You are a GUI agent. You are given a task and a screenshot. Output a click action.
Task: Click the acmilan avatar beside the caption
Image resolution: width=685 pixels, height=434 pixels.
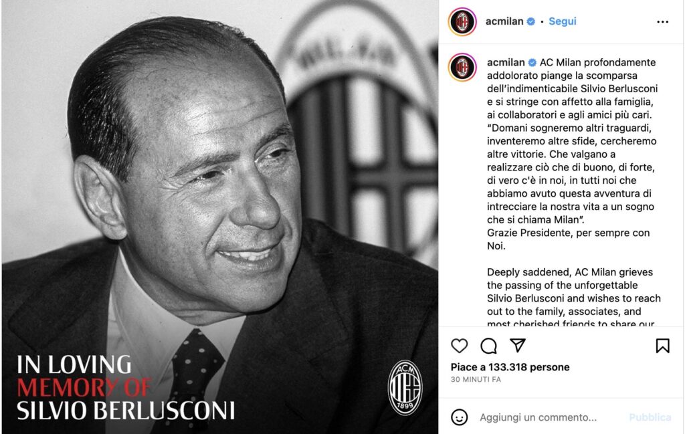click(x=462, y=68)
